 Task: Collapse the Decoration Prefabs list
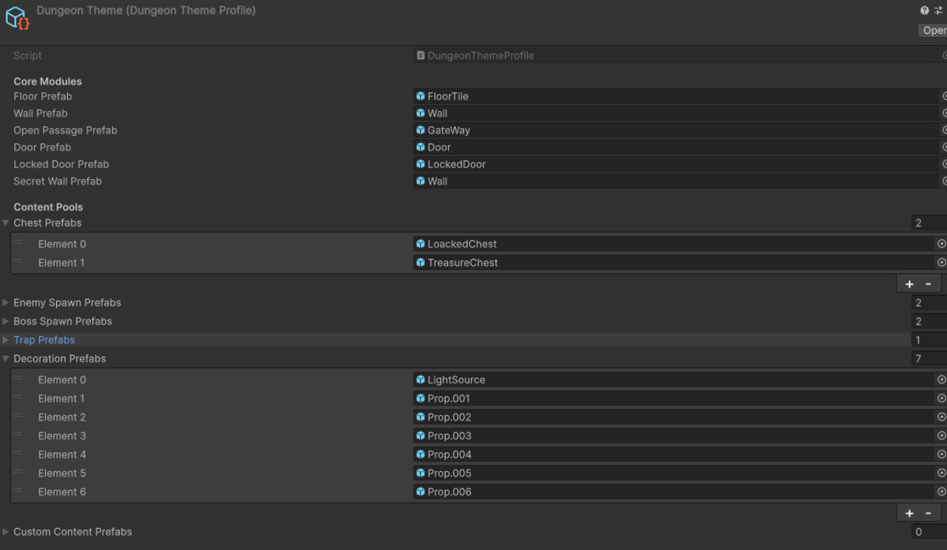click(x=6, y=359)
